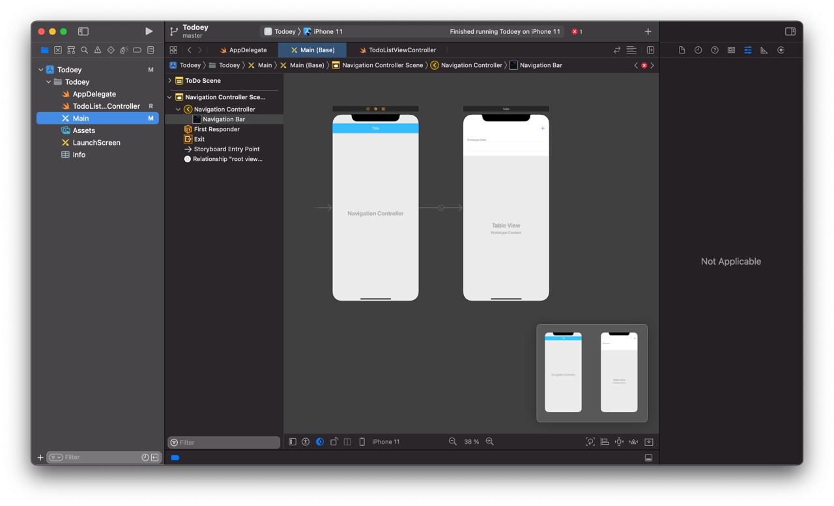The image size is (834, 506).
Task: Click Navigation Controller Scene in breadcrumb
Action: tap(377, 65)
